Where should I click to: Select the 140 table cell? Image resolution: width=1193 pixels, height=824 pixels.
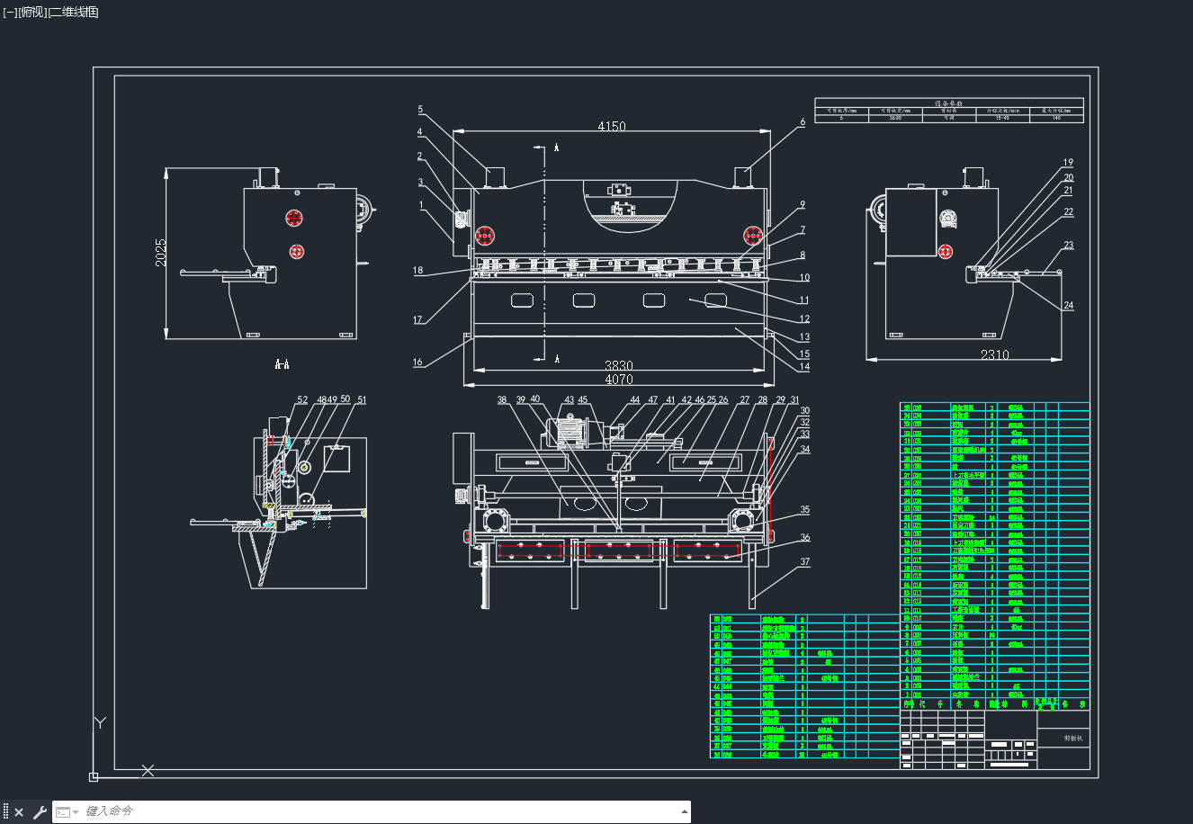(x=1056, y=118)
